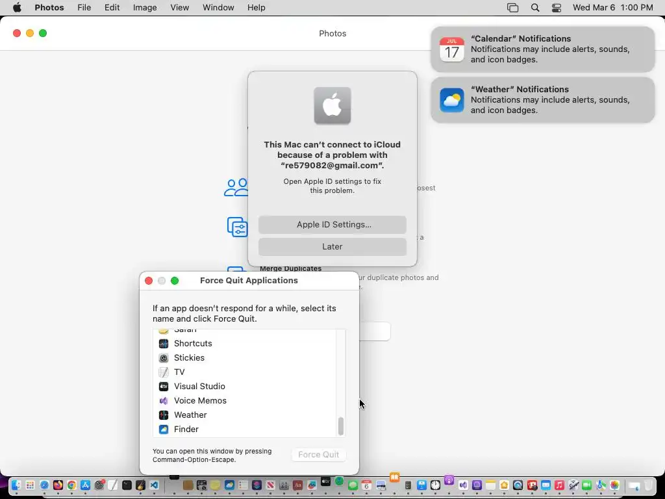Close the Photos window
Image resolution: width=665 pixels, height=499 pixels.
click(17, 33)
